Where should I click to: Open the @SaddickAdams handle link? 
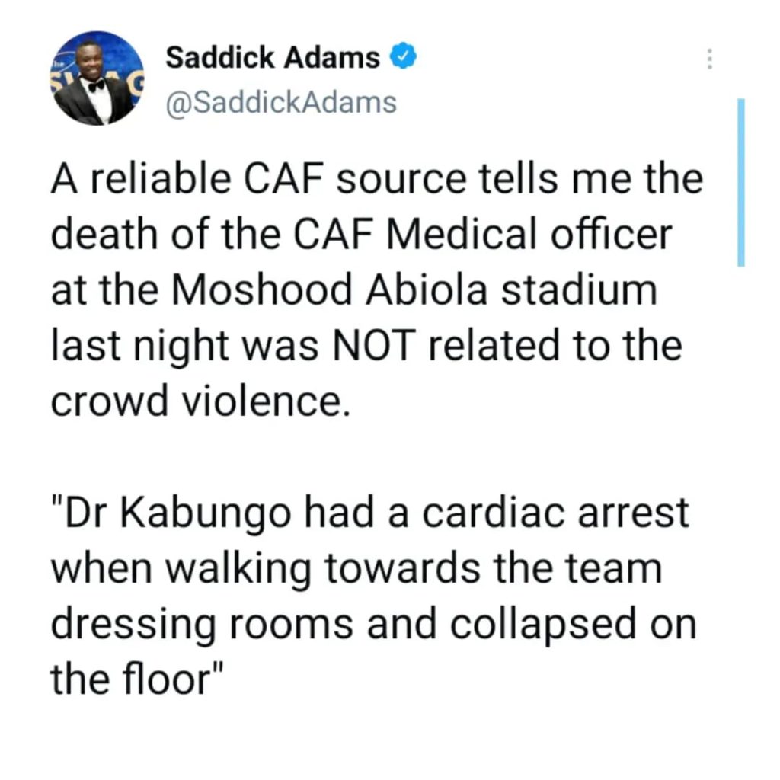pos(281,101)
